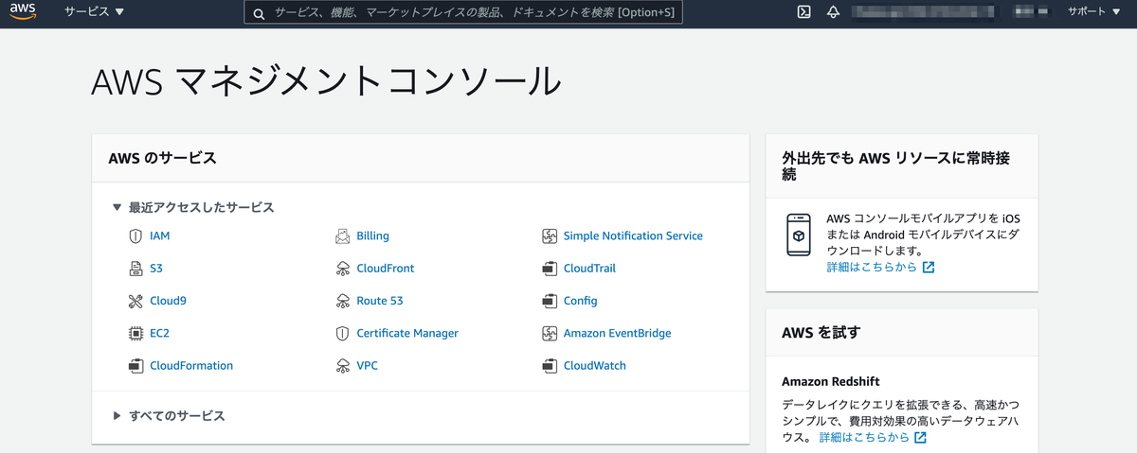Expand the すべてのサービス section
This screenshot has height=453, width=1137.
click(x=169, y=415)
